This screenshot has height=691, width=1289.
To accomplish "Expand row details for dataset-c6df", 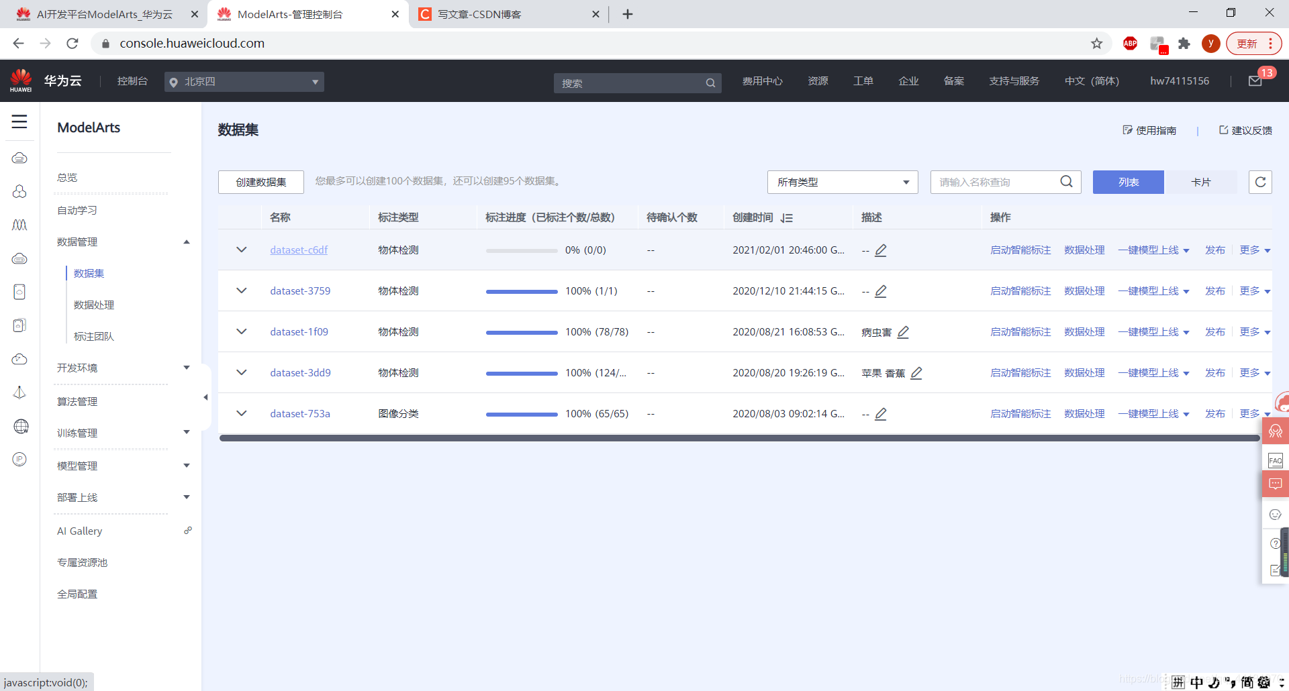I will click(242, 250).
